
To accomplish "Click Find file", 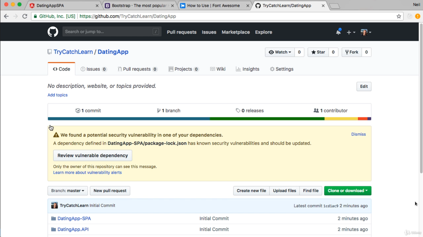I will (x=311, y=191).
